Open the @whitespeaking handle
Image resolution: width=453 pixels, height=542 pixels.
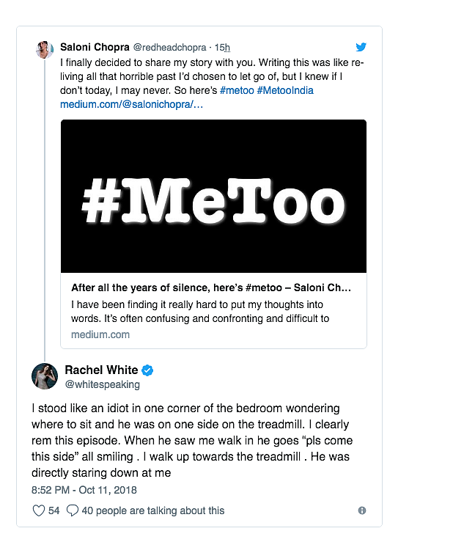click(x=103, y=384)
